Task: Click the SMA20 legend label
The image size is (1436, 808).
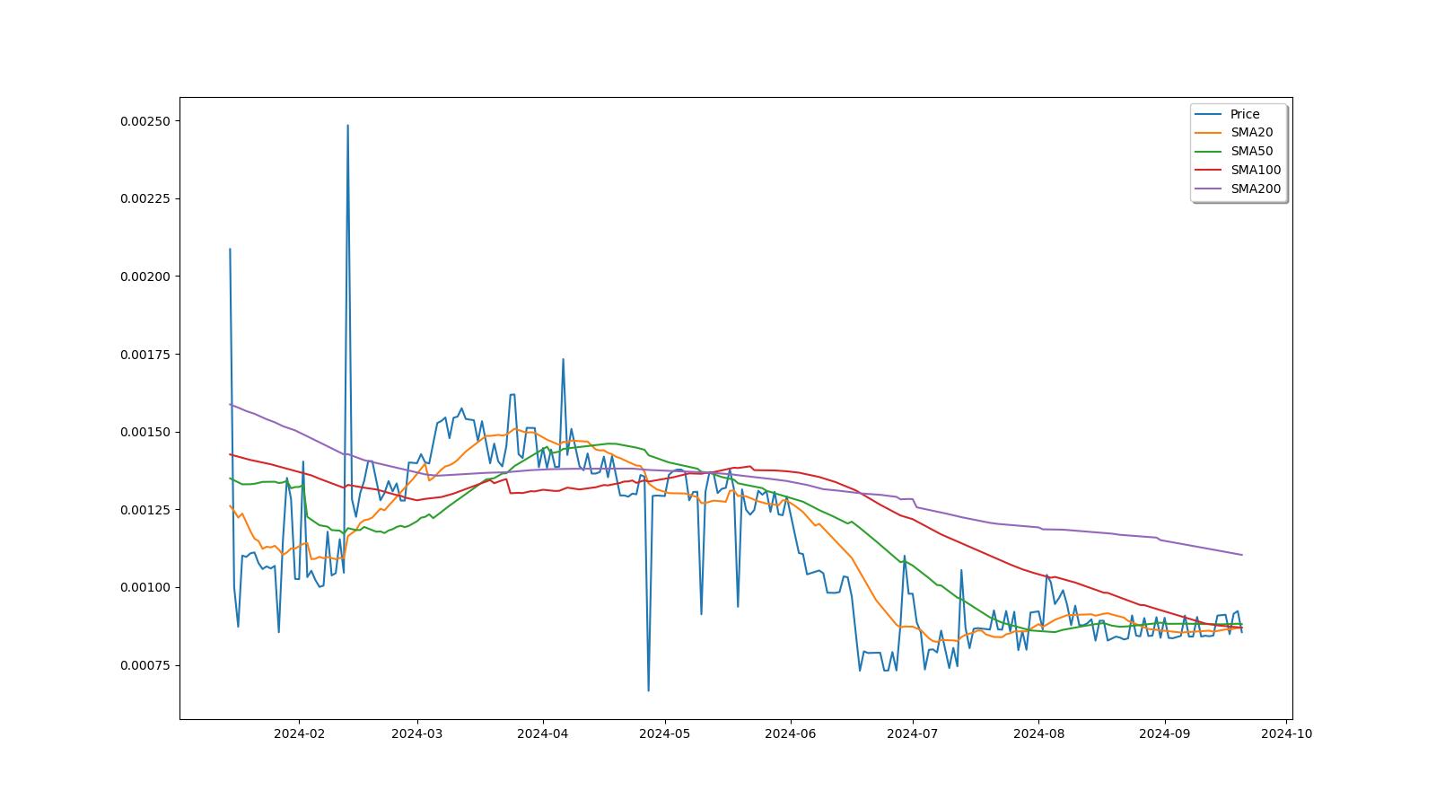Action: (x=1251, y=132)
